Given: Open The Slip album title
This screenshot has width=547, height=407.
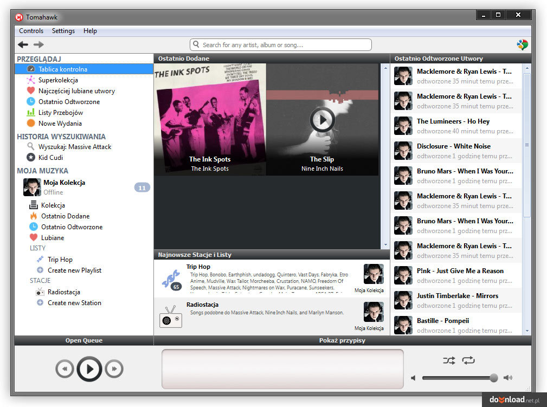Looking at the screenshot, I should point(322,159).
